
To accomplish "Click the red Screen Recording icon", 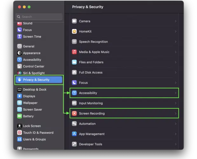I will (x=74, y=114).
